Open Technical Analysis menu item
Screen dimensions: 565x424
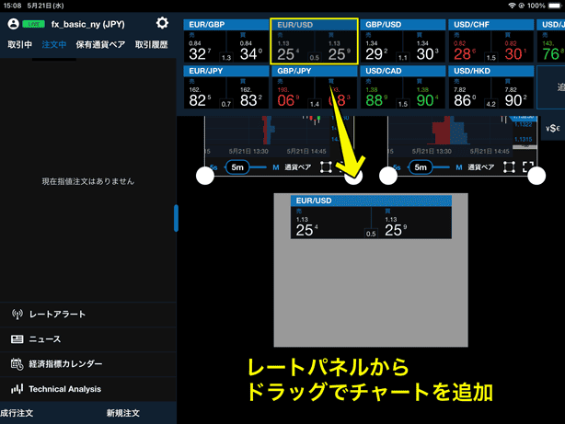88,389
